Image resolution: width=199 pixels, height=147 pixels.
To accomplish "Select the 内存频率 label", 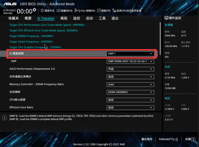I will point(15,92).
